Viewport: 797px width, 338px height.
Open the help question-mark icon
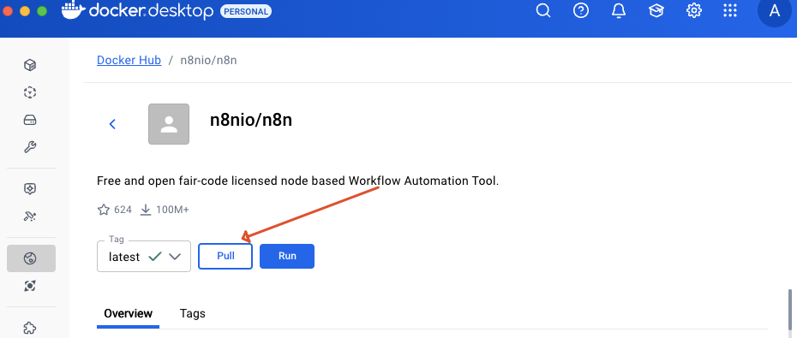click(581, 10)
